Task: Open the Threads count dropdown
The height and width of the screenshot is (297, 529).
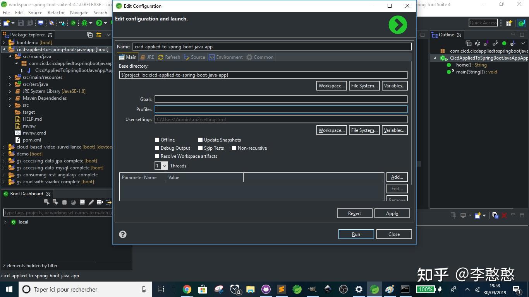Action: [165, 166]
